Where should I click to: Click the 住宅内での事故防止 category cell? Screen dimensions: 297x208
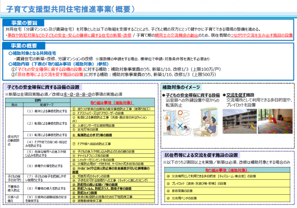click(x=14, y=140)
